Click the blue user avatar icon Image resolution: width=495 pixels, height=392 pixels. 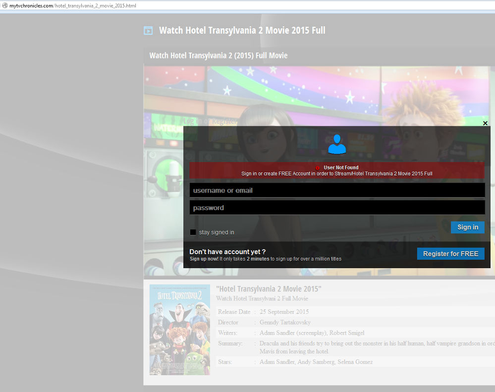[337, 144]
